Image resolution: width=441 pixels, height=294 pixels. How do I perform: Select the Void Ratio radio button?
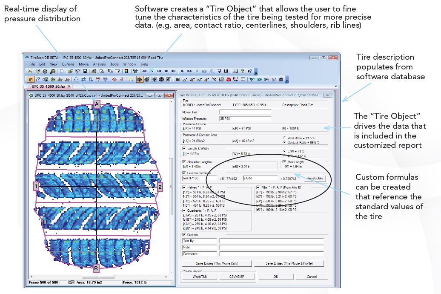pos(284,138)
